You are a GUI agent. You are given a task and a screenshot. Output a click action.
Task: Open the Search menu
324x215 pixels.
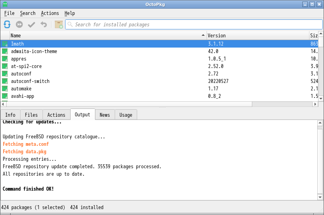28,13
